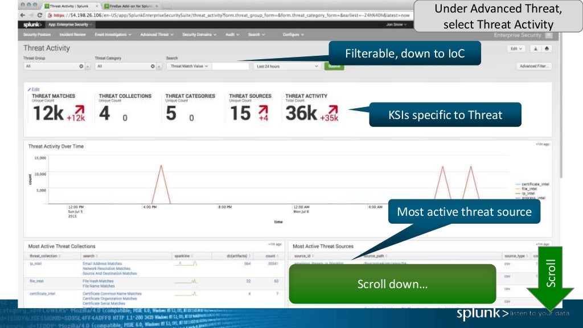583x328 pixels.
Task: Click the Splunk logo
Action: 32,24
